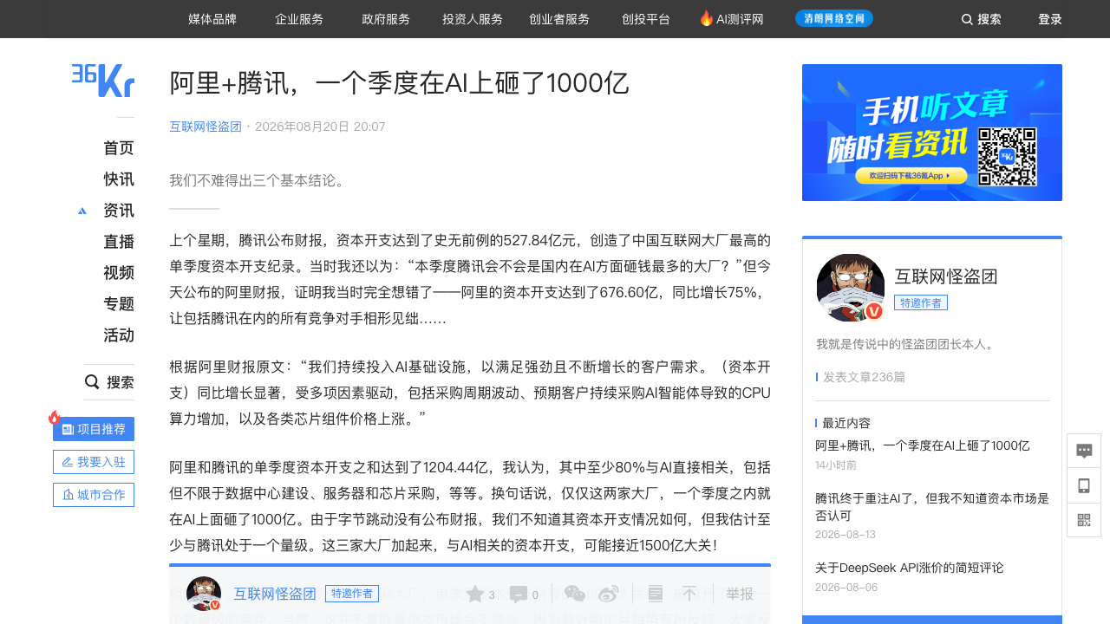Click the publish time 2026年08月20日 20:07

click(320, 127)
